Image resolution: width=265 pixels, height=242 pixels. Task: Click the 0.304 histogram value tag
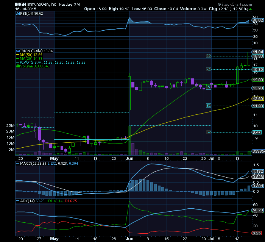258,186
